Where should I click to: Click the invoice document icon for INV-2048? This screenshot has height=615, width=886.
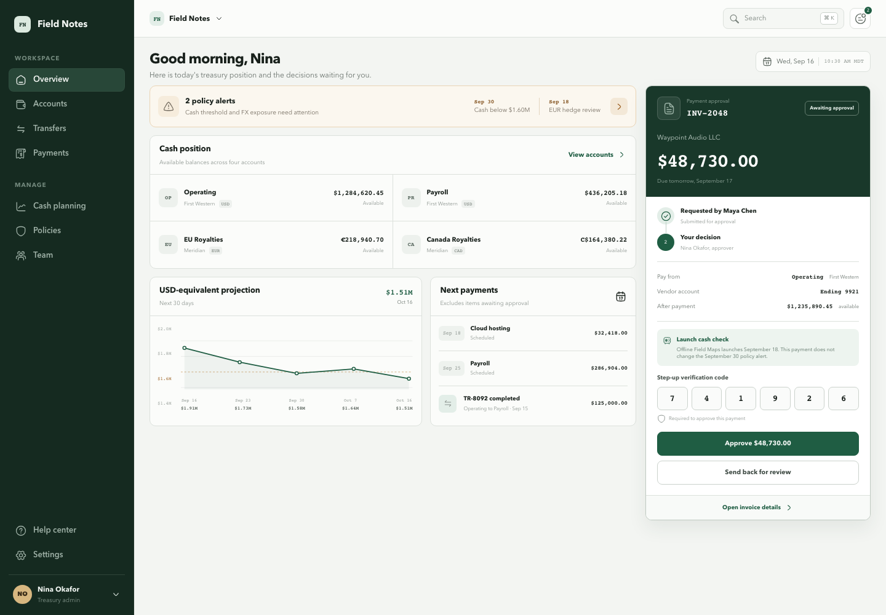point(669,108)
